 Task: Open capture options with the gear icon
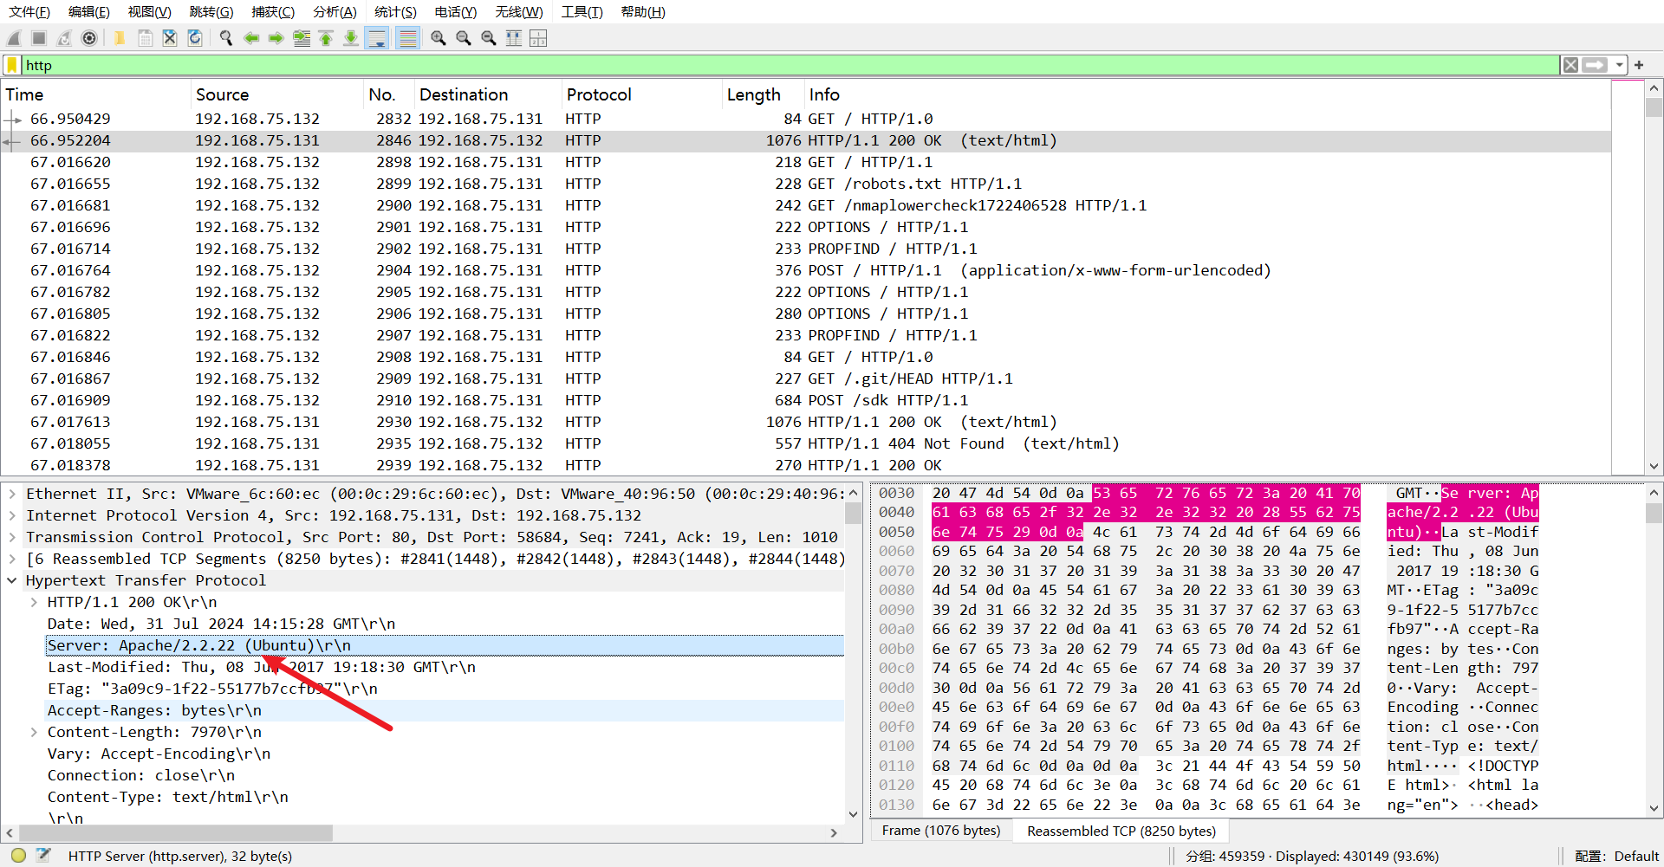click(89, 38)
